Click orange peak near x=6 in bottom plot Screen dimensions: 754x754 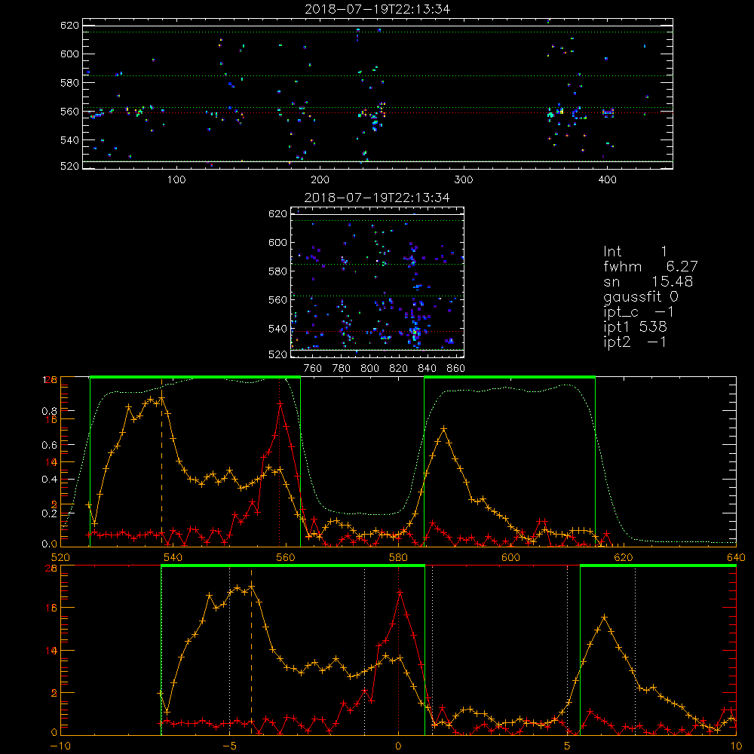[605, 617]
